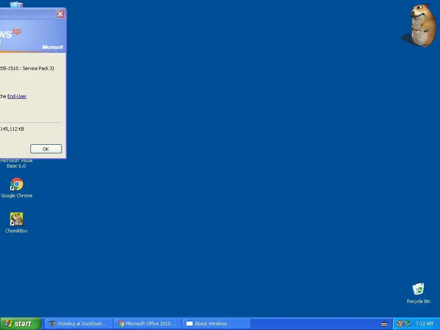Switch to Microsoft Office 2010... Chrome taskbar window
The height and width of the screenshot is (330, 440).
click(x=148, y=324)
